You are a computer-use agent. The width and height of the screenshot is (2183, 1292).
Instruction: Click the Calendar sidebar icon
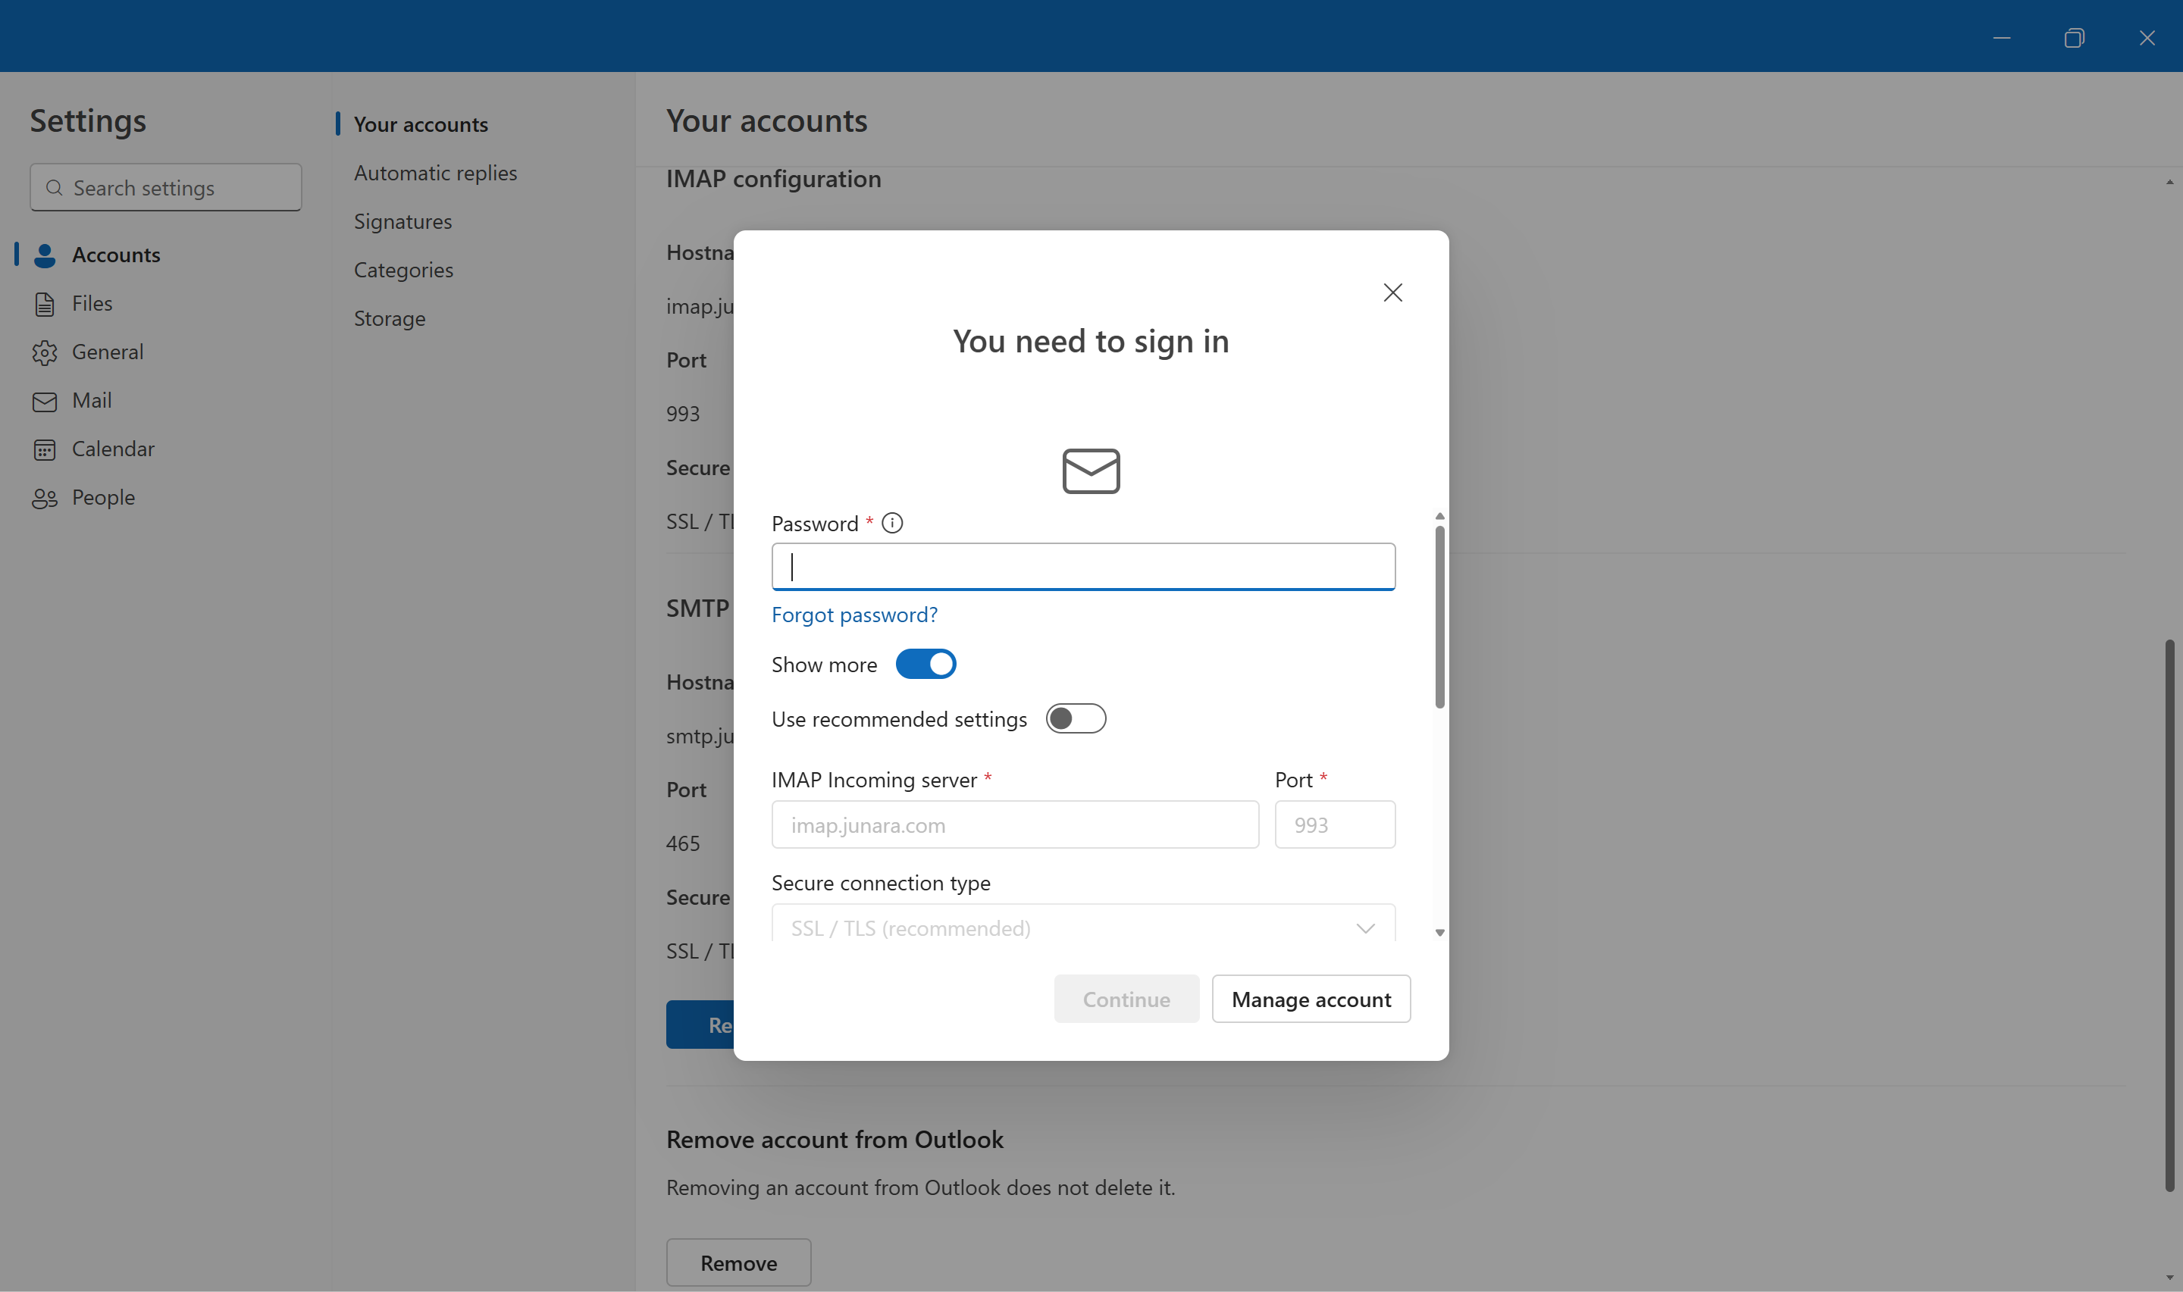pyautogui.click(x=45, y=449)
